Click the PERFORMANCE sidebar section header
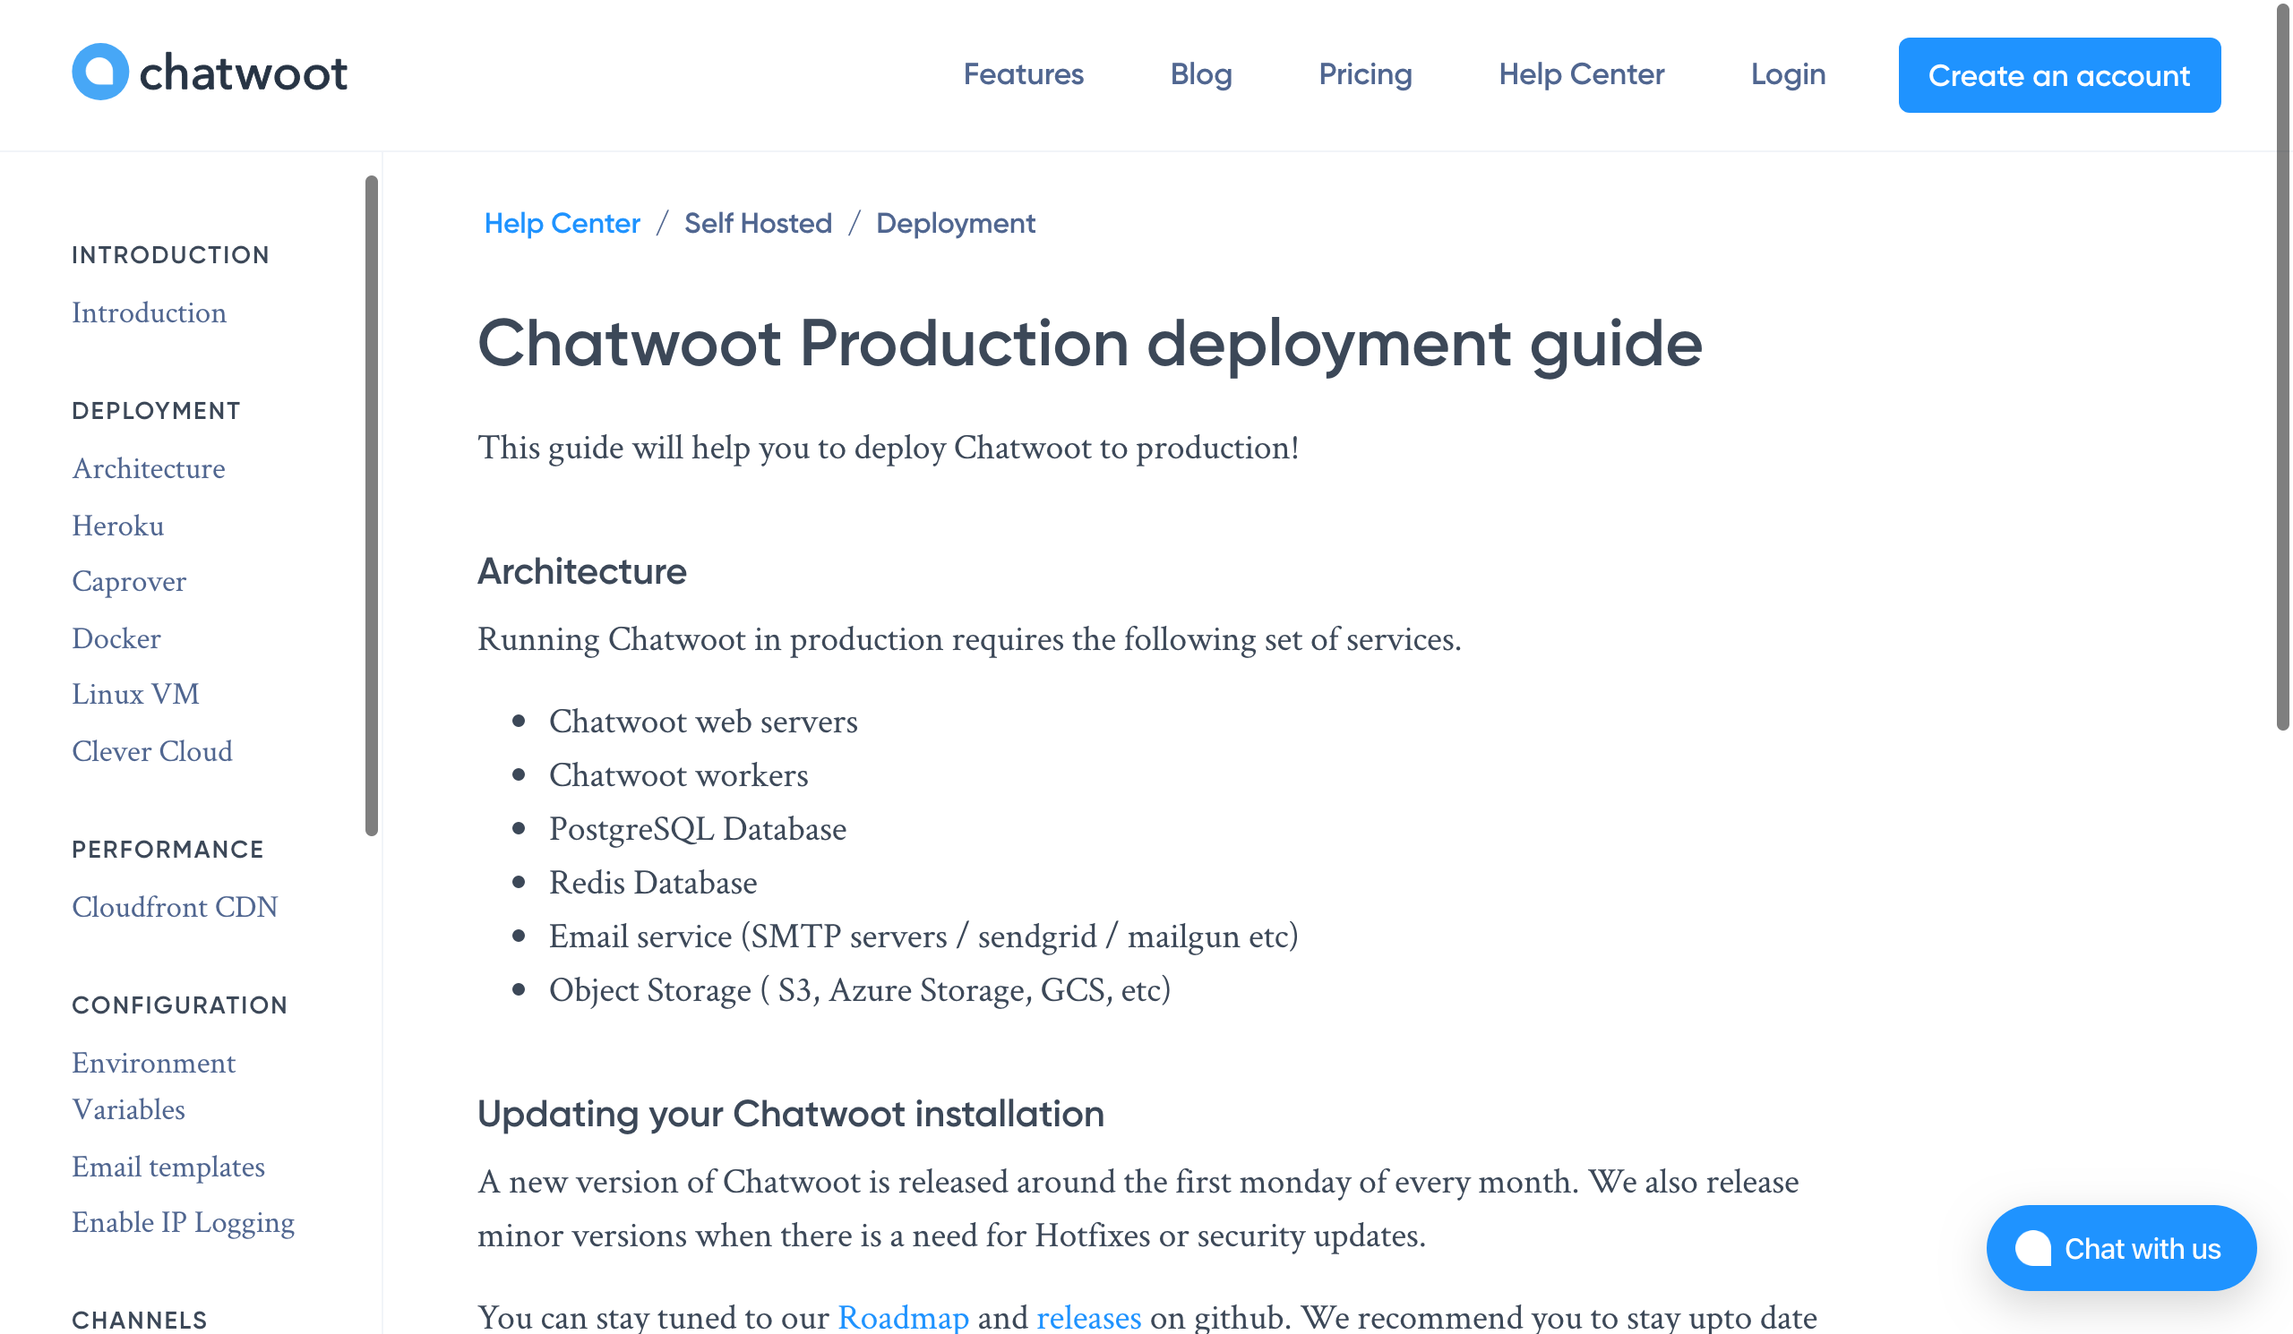Image resolution: width=2293 pixels, height=1334 pixels. [167, 850]
